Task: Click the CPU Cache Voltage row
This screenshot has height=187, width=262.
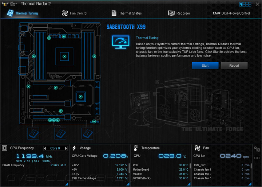Action: tap(100, 178)
